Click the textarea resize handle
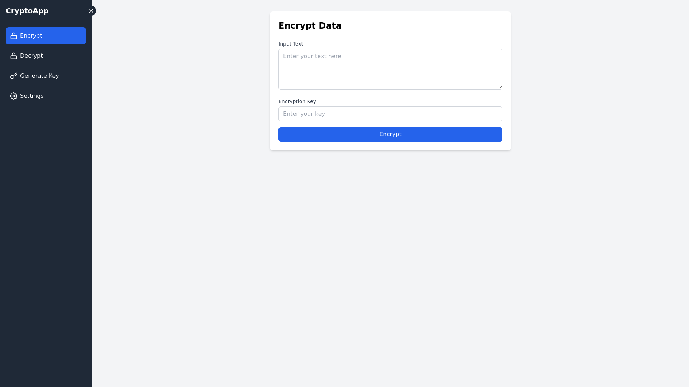689x387 pixels. (500, 87)
